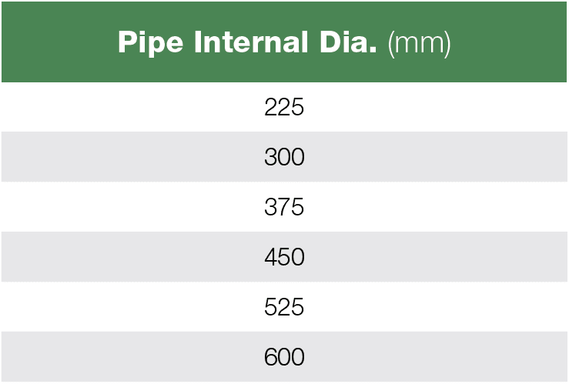Click the (mm) unit label in header

coord(420,43)
